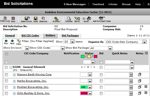Click the X icon in Moshan Excavating row
Screen dimensions: 150x96
[x=146, y=87]
